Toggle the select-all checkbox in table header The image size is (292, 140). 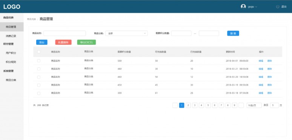click(39, 52)
